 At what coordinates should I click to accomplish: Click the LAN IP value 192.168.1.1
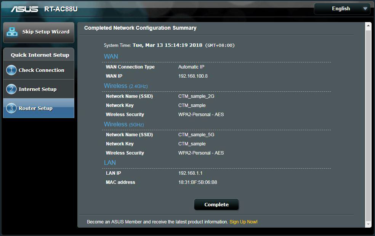[x=191, y=173]
